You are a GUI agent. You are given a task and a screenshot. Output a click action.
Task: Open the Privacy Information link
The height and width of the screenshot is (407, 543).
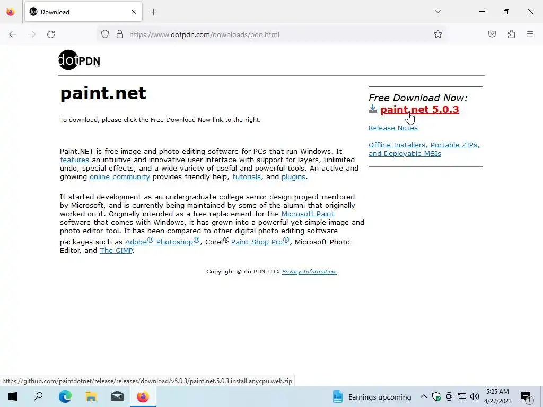point(309,272)
